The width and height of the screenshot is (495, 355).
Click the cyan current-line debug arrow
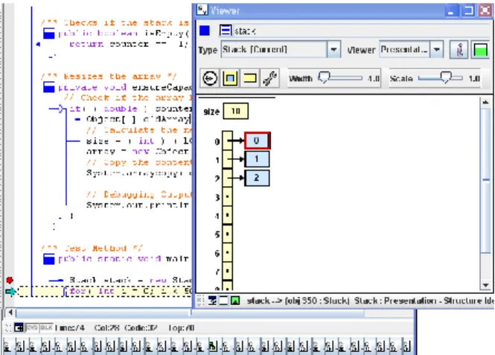10,291
